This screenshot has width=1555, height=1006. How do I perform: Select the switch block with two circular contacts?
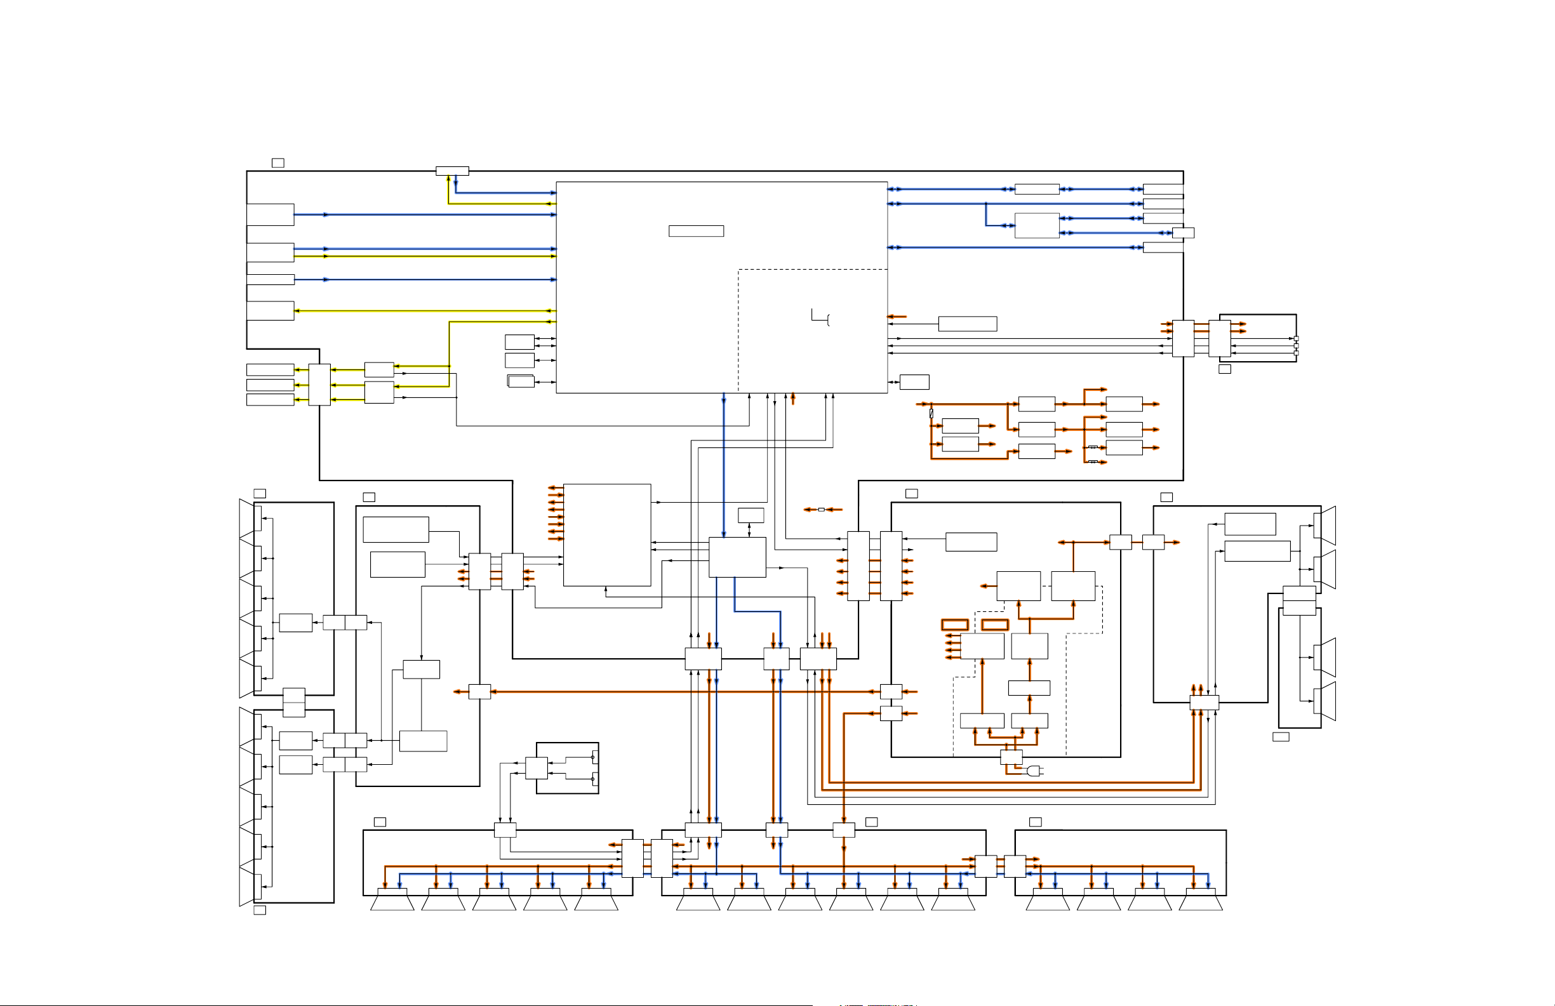567,767
